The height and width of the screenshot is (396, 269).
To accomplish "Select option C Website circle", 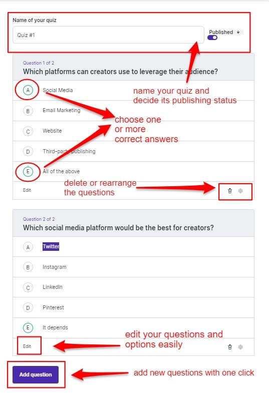I will 28,131.
